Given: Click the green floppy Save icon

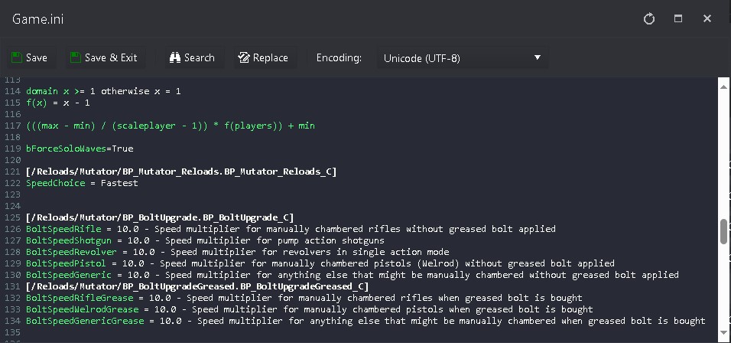Looking at the screenshot, I should coord(17,57).
